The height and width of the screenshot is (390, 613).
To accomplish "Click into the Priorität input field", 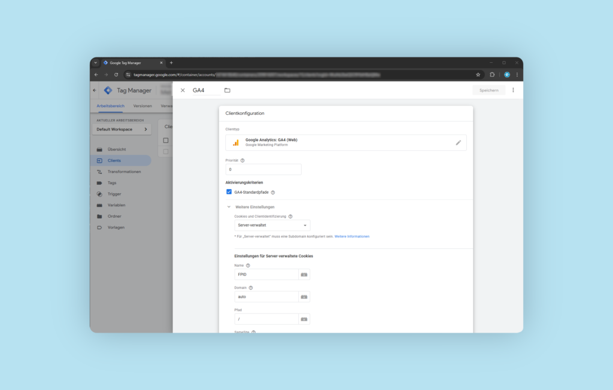I will click(x=263, y=169).
